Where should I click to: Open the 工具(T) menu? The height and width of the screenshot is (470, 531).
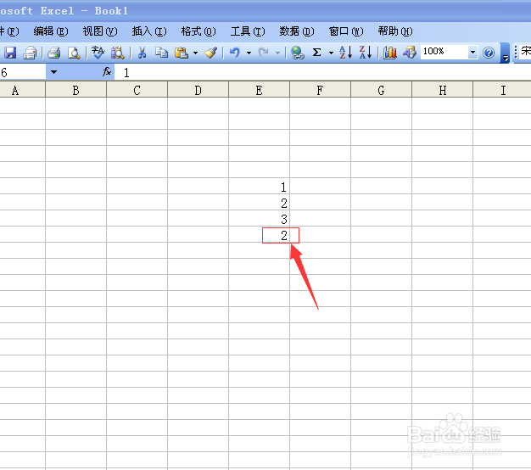point(248,31)
